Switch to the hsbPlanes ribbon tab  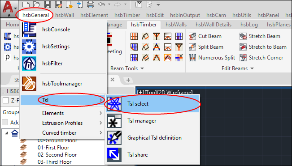pos(279,25)
